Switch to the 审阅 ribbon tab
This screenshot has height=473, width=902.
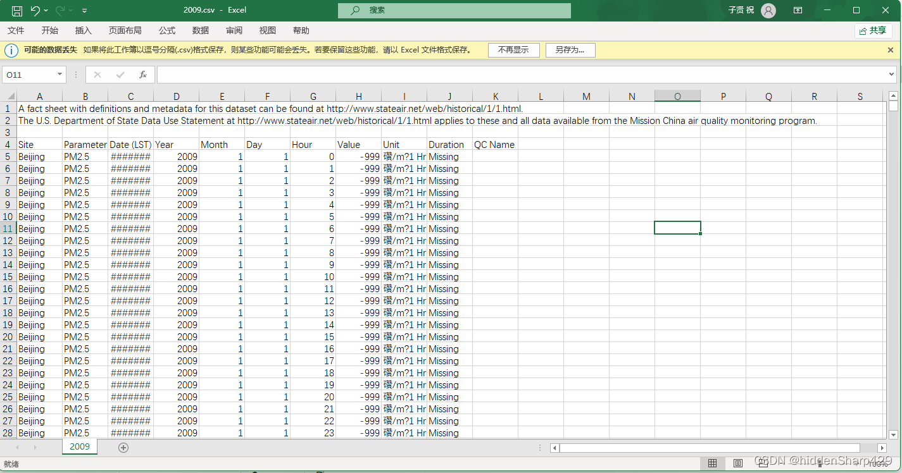pyautogui.click(x=234, y=30)
